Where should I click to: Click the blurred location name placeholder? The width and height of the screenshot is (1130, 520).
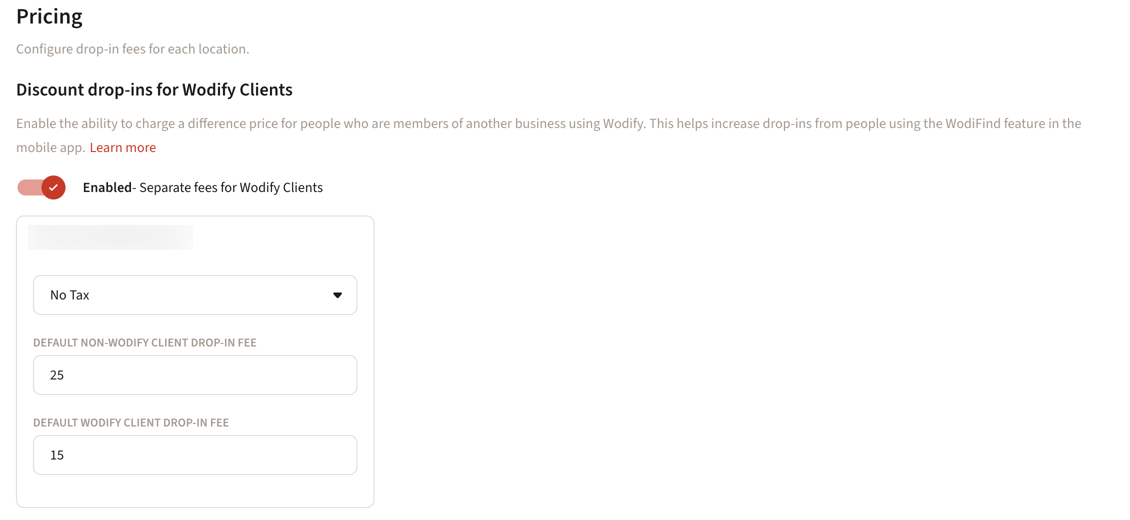click(x=110, y=237)
